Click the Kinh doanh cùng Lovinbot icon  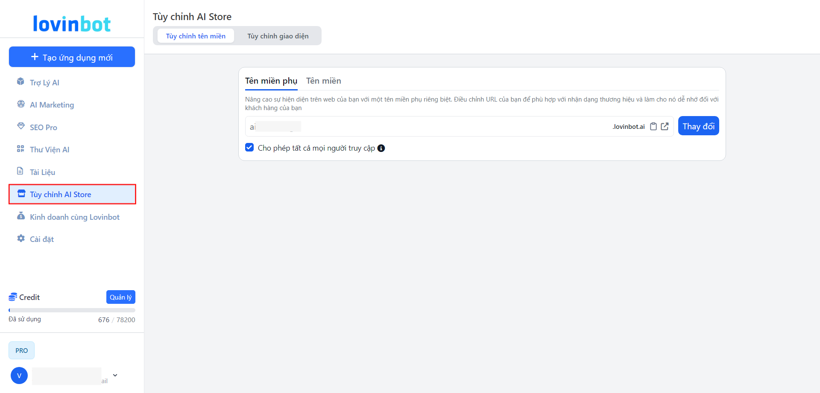(x=20, y=216)
